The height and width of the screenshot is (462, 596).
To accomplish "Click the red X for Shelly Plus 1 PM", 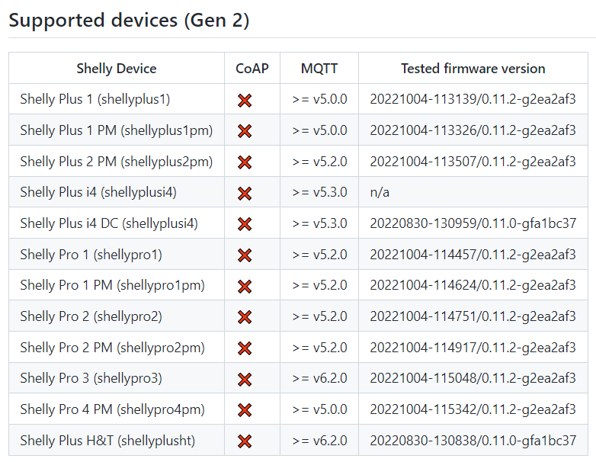I will click(x=245, y=131).
